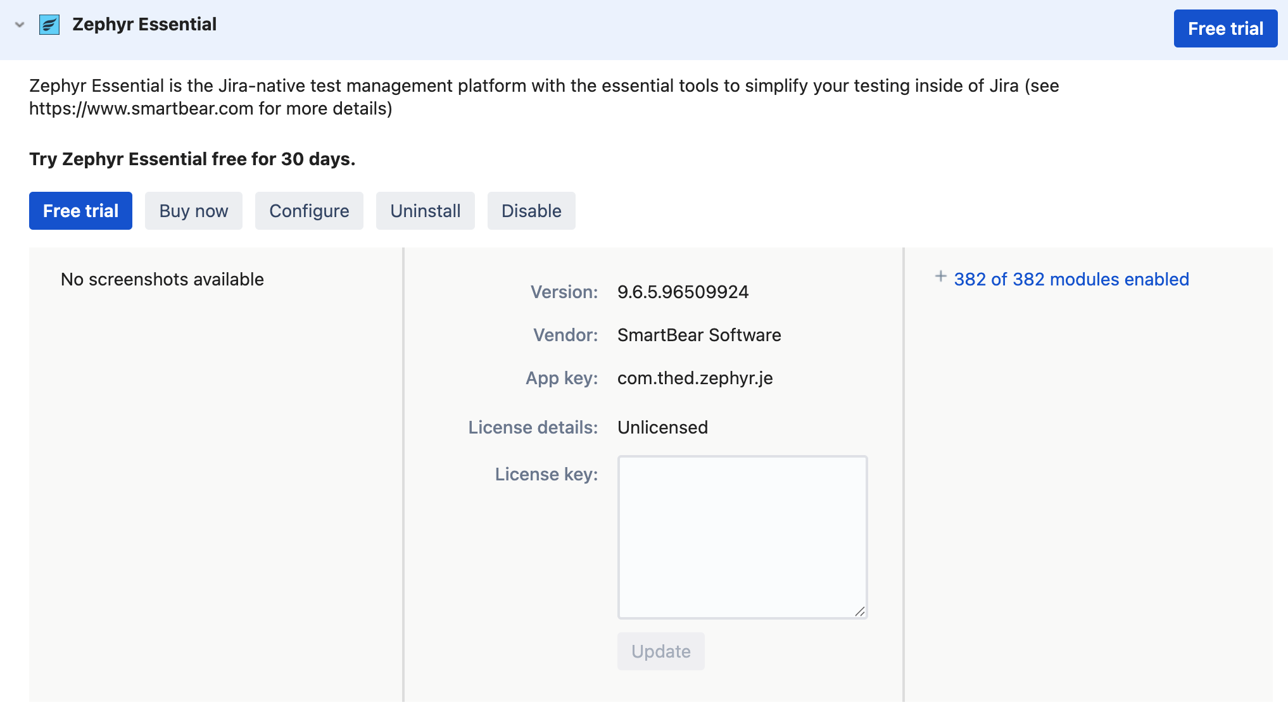Click the blue Free trial action button
Image resolution: width=1288 pixels, height=719 pixels.
(80, 211)
